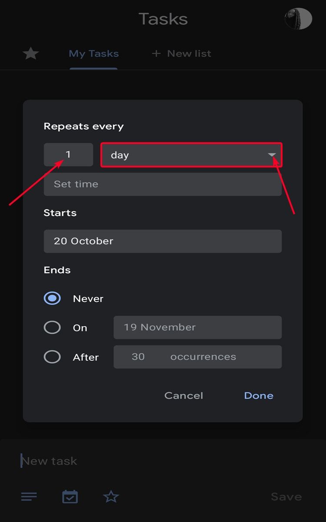Image resolution: width=326 pixels, height=522 pixels.
Task: Open the date picker calendar icon
Action: (x=70, y=496)
